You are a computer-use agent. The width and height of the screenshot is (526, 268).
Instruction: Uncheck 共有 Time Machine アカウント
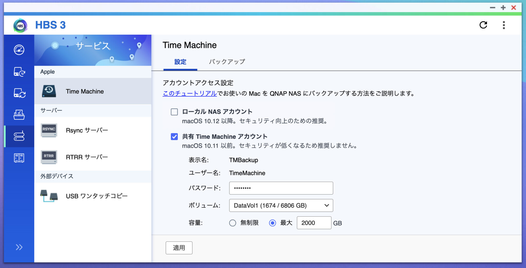point(174,137)
